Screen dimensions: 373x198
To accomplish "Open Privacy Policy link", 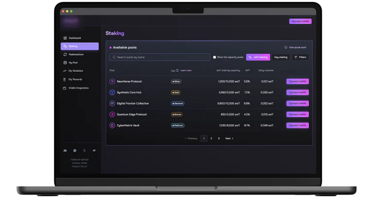I will point(80,167).
